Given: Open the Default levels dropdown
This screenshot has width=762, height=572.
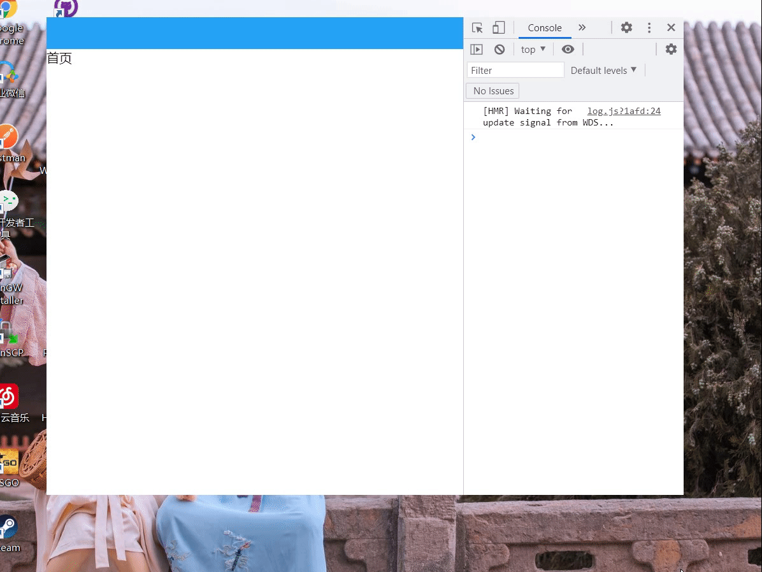Looking at the screenshot, I should pyautogui.click(x=603, y=70).
